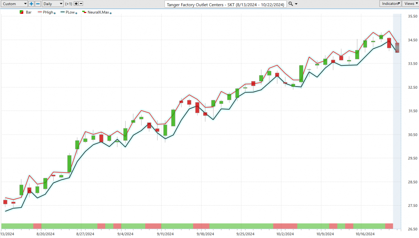Click the 9/11/2024 date axis label
This screenshot has height=238, width=419.
tap(165, 234)
